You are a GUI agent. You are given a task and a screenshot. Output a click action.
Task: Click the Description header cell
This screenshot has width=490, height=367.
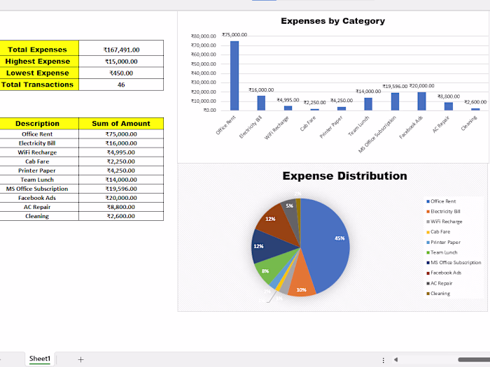pyautogui.click(x=39, y=124)
